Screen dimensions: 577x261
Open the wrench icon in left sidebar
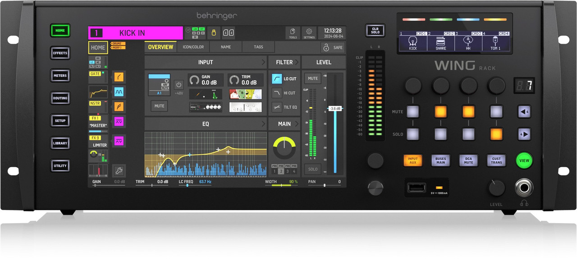coord(119,171)
